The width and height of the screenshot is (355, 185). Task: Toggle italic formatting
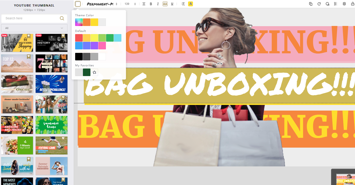tap(158, 4)
